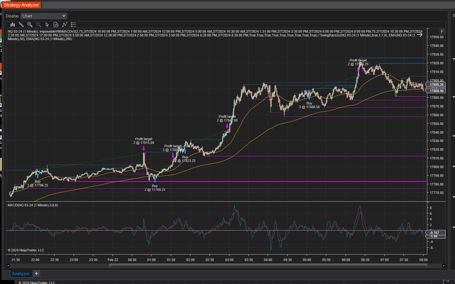Image resolution: width=455 pixels, height=284 pixels.
Task: Click the Buy 2 @ 17823.25 label
Action: point(185,158)
